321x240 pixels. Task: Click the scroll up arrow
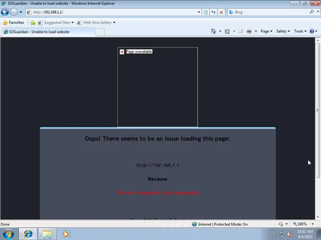(318, 40)
